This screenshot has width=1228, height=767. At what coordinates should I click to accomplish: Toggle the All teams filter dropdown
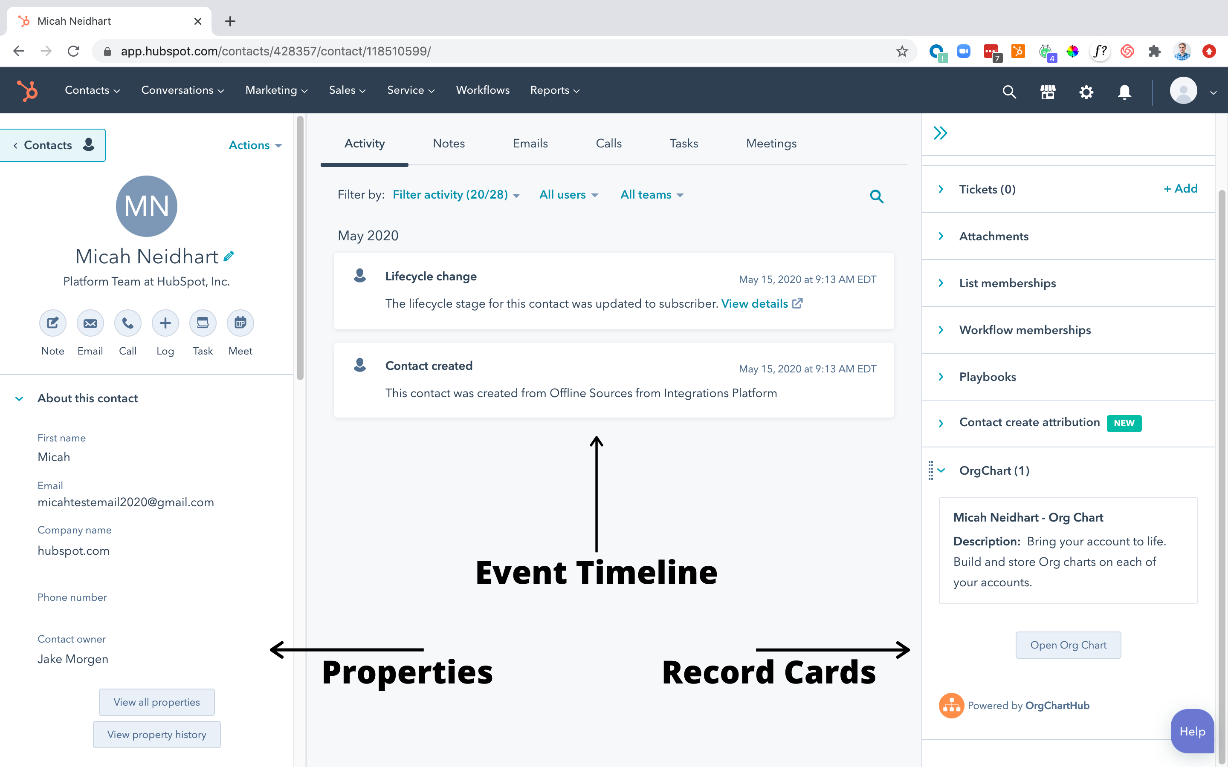click(649, 194)
